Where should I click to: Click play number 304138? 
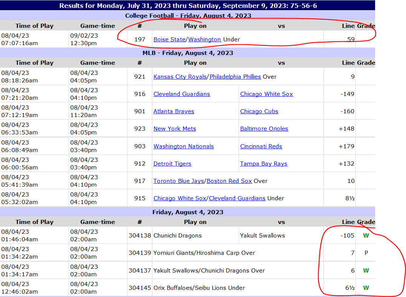[x=140, y=236]
